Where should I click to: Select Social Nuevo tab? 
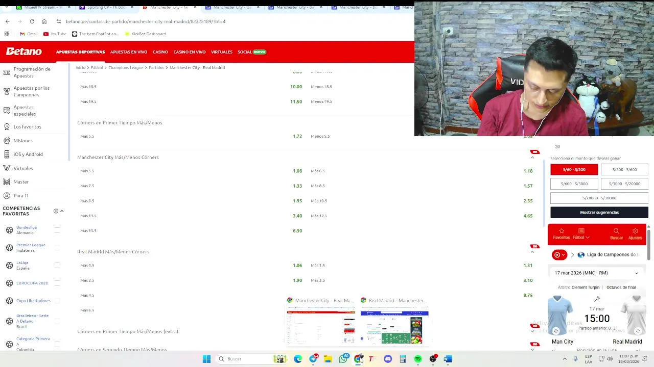[x=252, y=52]
